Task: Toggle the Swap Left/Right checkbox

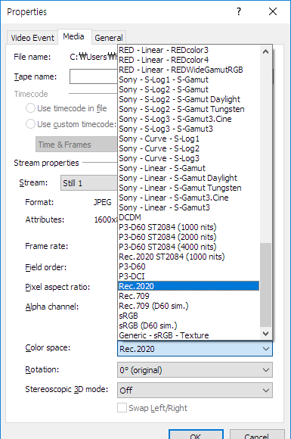Action: 122,408
